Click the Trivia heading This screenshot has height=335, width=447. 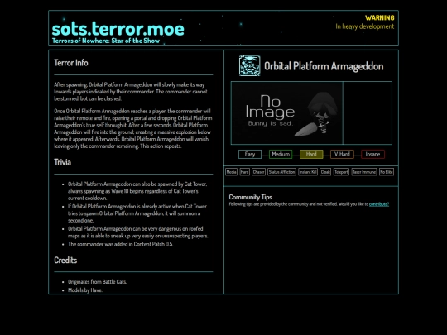(62, 162)
